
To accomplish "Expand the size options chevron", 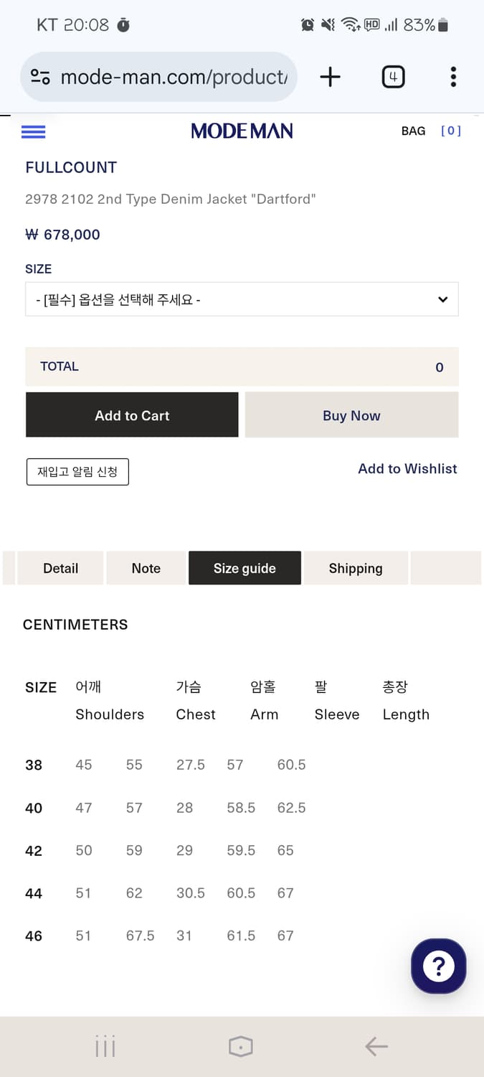I will point(442,299).
